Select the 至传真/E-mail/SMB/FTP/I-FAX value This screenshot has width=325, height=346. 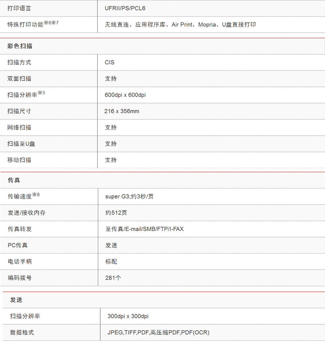point(144,229)
